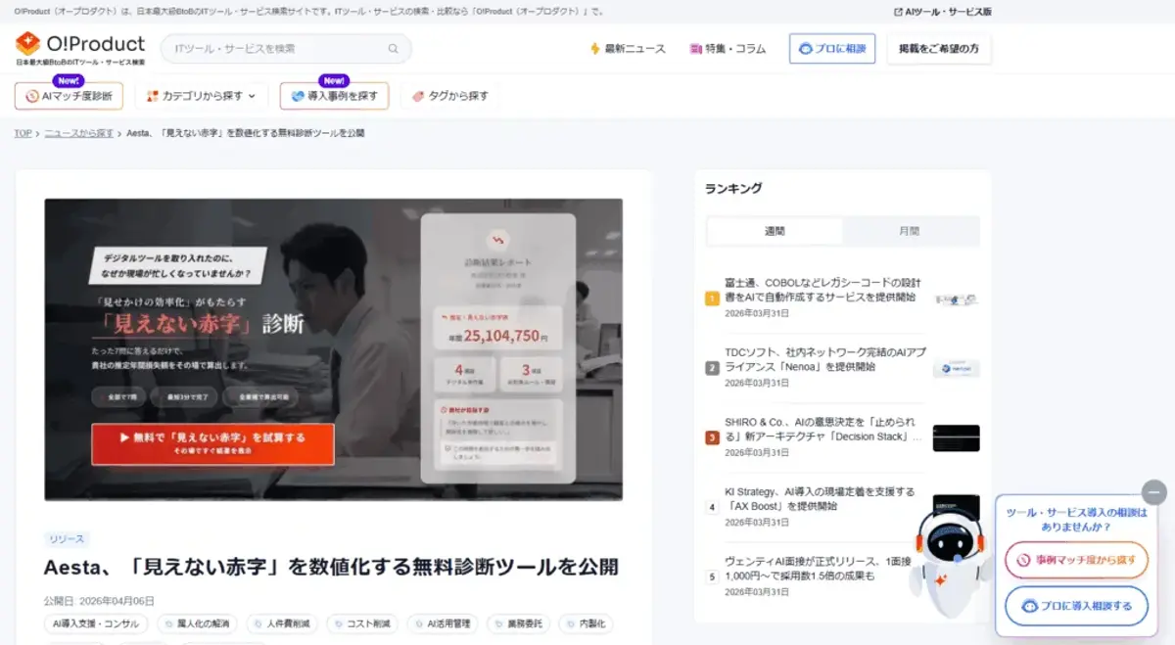Click the search magnifier icon

(x=394, y=49)
